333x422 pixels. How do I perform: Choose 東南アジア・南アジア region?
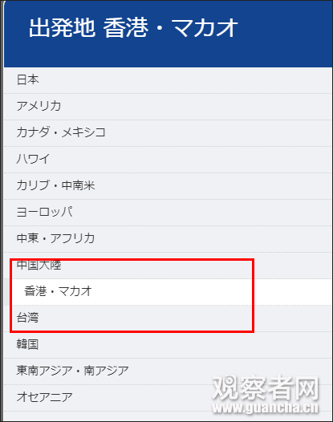[168, 371]
